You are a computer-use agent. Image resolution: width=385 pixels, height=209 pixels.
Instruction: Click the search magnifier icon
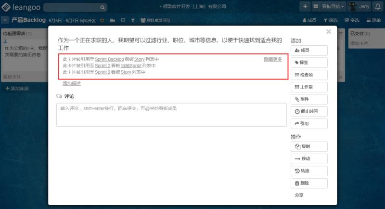click(103, 8)
